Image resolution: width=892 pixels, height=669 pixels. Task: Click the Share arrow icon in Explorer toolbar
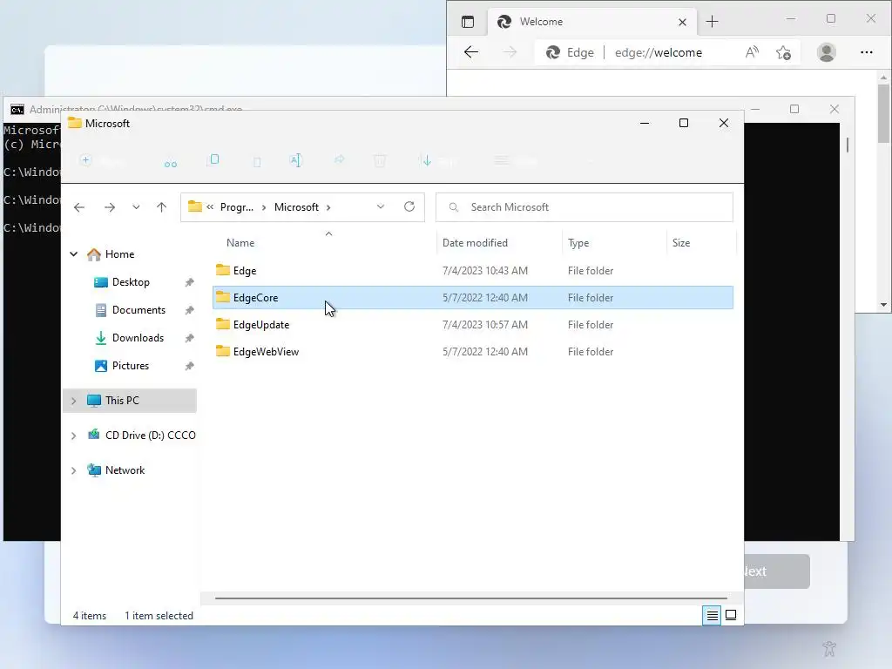pyautogui.click(x=339, y=160)
